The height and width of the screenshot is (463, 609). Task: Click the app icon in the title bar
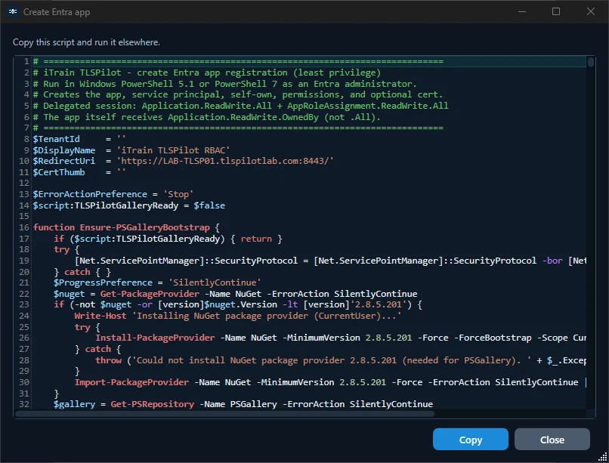(13, 11)
